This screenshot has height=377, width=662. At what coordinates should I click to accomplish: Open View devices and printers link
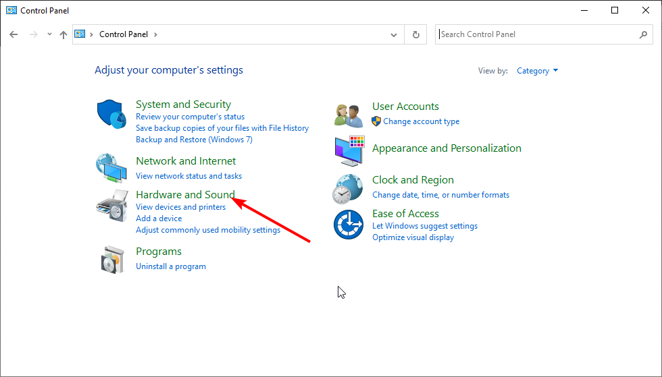click(x=180, y=207)
